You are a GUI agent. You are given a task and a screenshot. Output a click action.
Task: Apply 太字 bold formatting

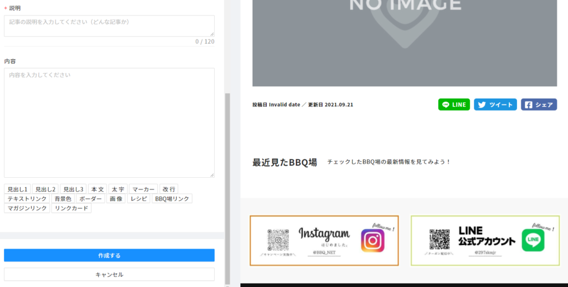[x=118, y=189]
